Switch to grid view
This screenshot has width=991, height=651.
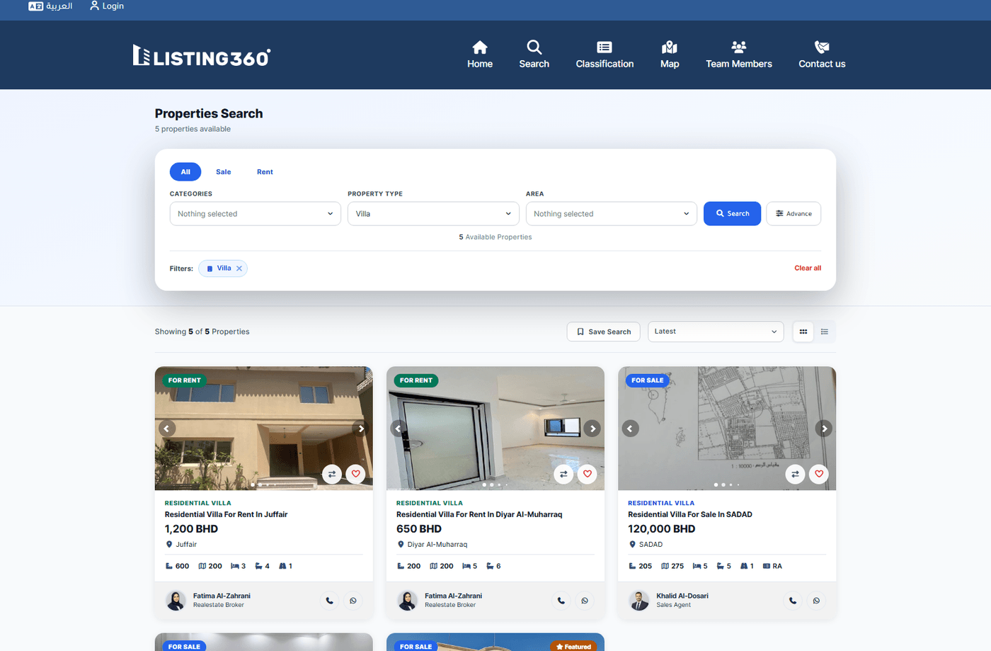[x=803, y=332]
